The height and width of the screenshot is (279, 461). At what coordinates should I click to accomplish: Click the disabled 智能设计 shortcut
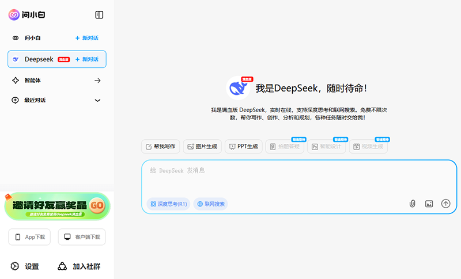[x=326, y=146]
